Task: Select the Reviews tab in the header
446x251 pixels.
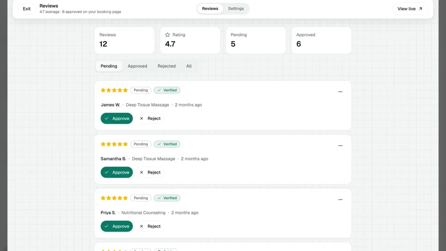Action: click(x=210, y=9)
